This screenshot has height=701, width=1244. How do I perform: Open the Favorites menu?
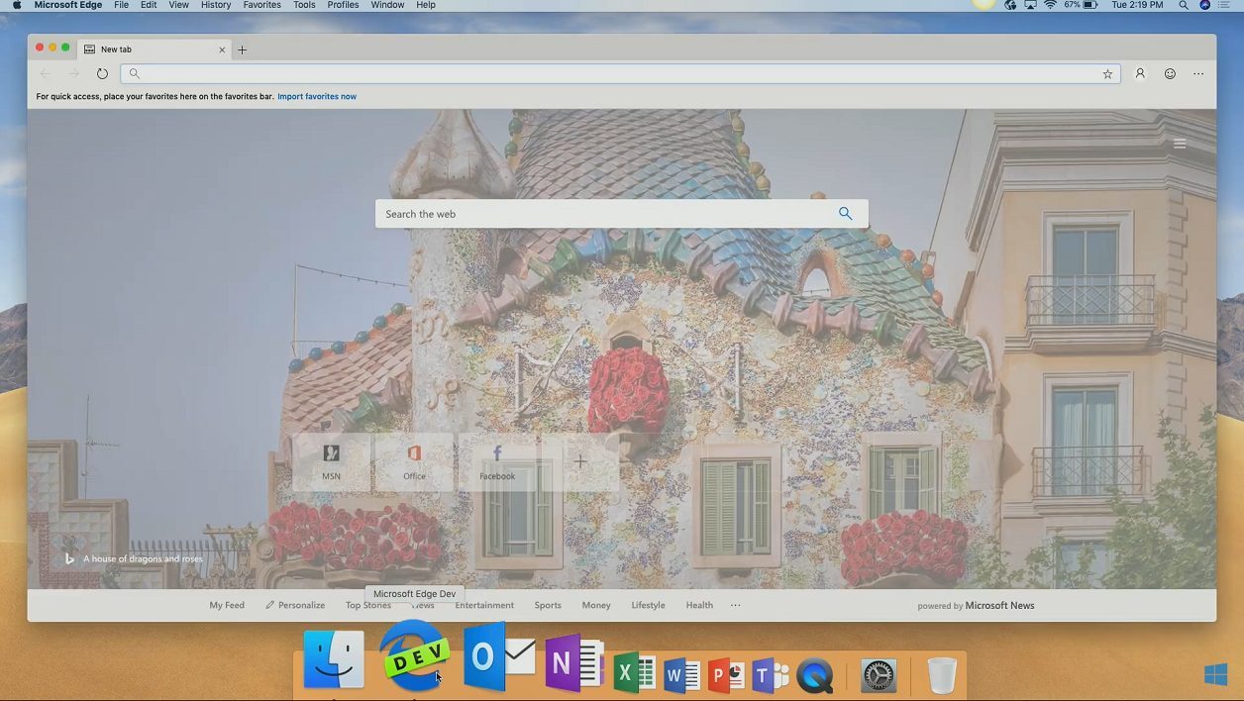pos(262,5)
